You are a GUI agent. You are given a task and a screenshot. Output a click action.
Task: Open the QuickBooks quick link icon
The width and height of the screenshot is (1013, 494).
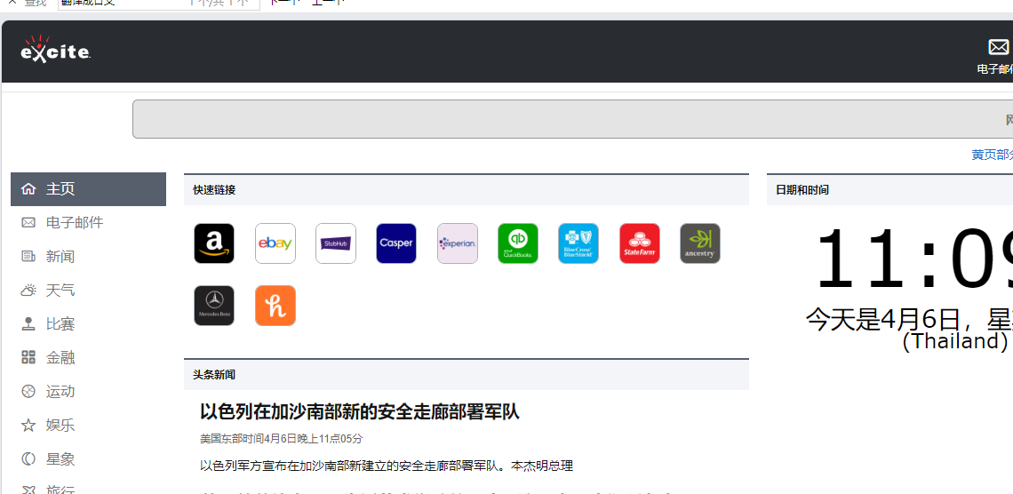click(x=517, y=243)
